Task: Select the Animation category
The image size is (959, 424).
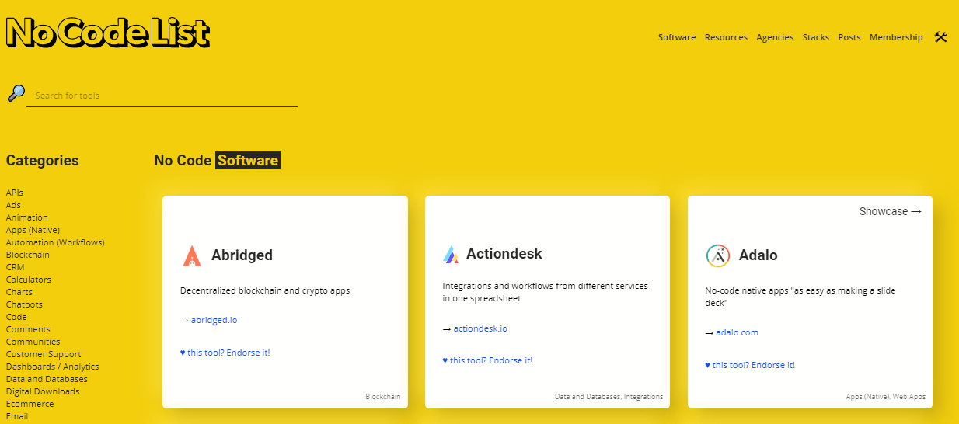Action: click(27, 217)
